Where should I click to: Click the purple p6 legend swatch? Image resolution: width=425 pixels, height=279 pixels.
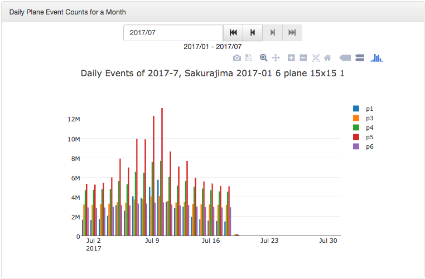tap(356, 146)
